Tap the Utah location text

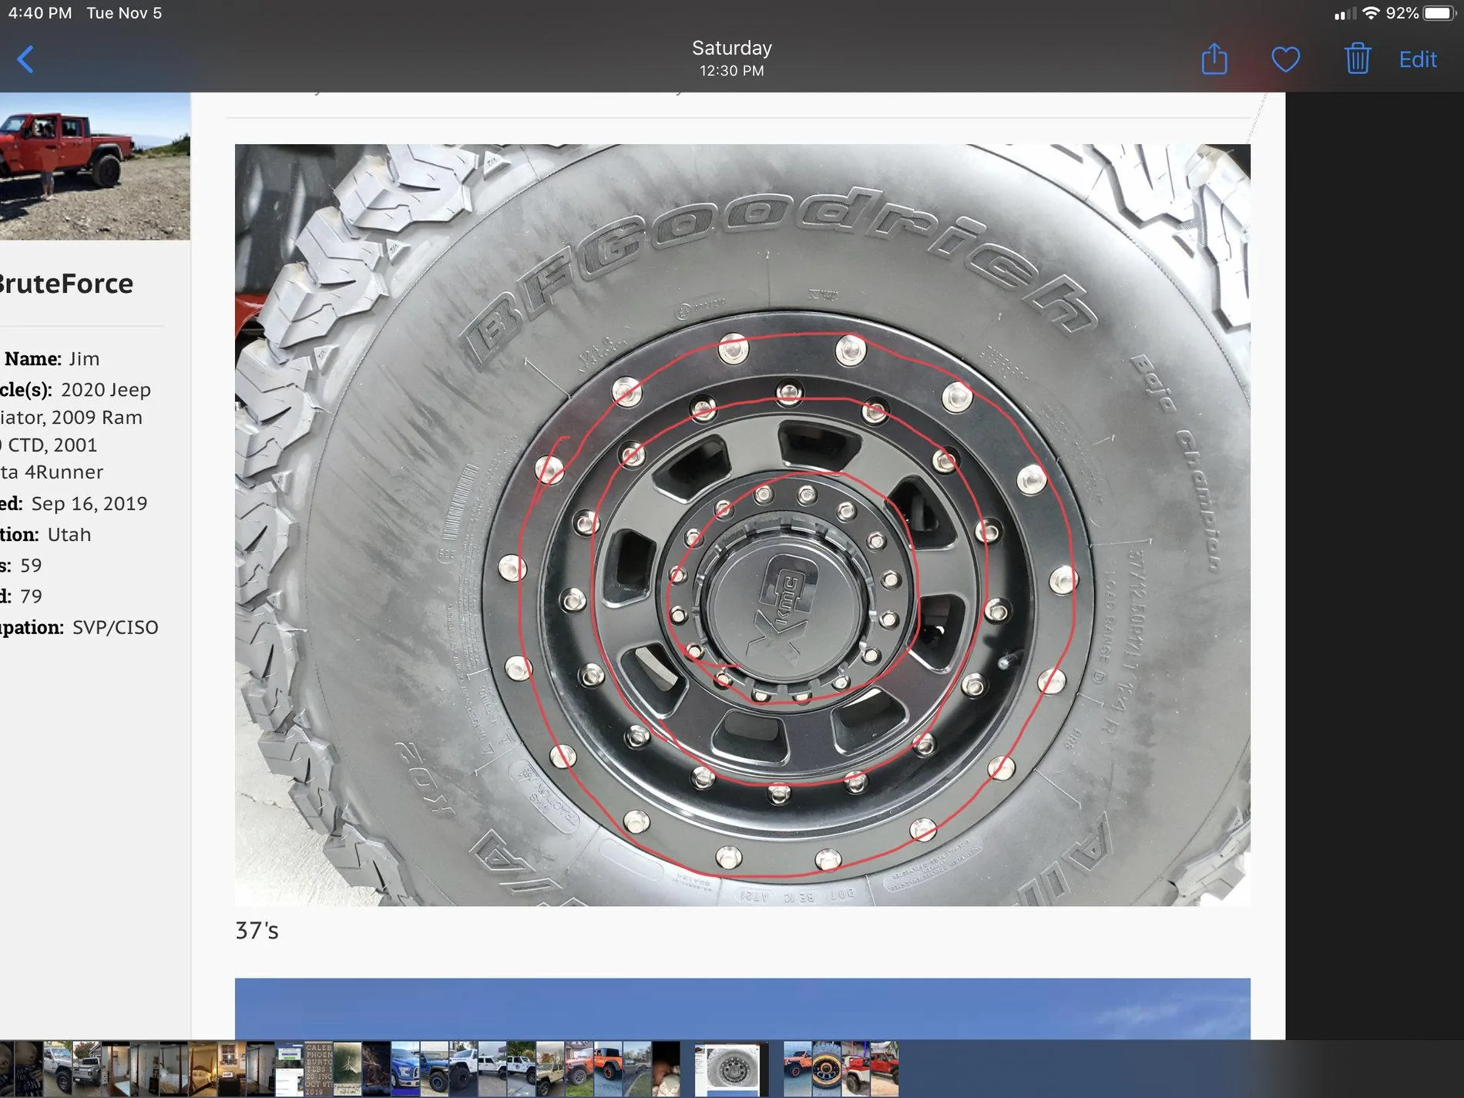[x=69, y=534]
